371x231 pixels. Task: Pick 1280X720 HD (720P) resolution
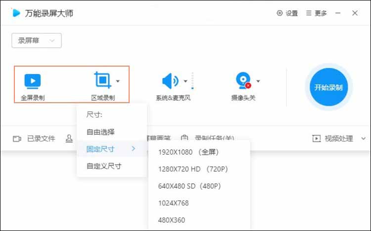click(x=193, y=169)
